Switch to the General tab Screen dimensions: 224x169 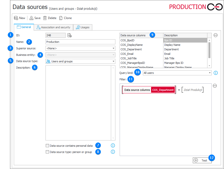pos(24,27)
